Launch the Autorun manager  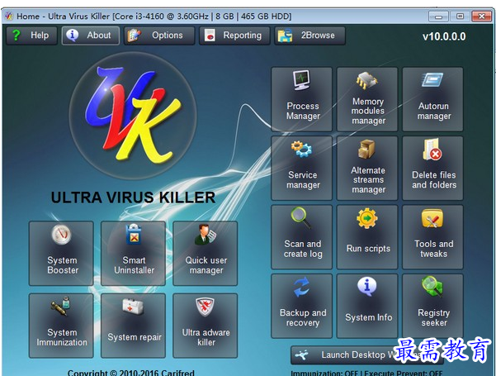point(432,99)
